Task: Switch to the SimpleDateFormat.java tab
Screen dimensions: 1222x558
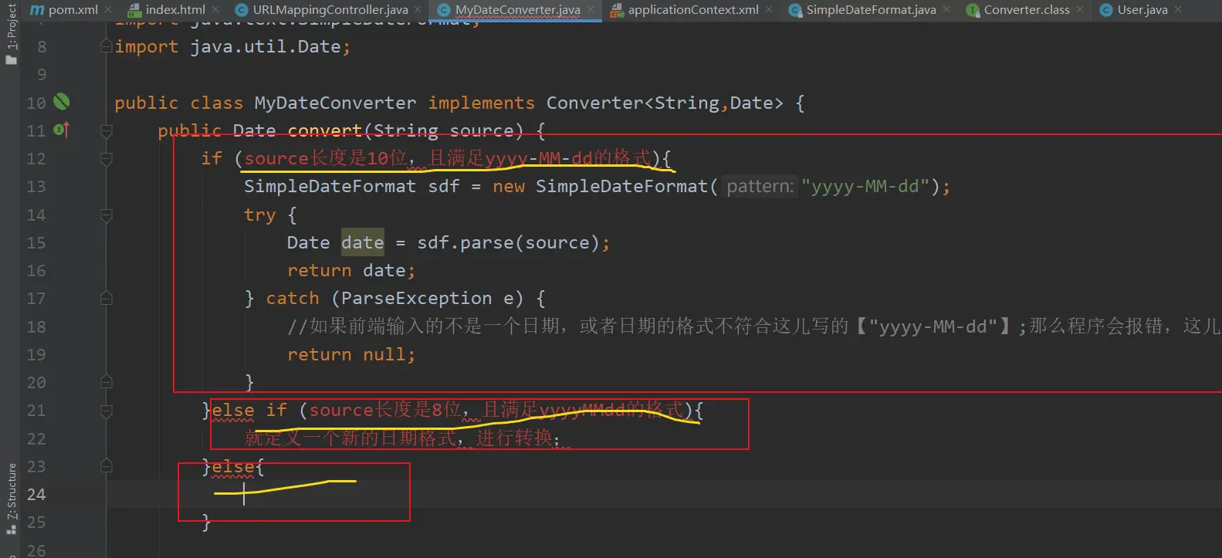Action: pos(870,10)
